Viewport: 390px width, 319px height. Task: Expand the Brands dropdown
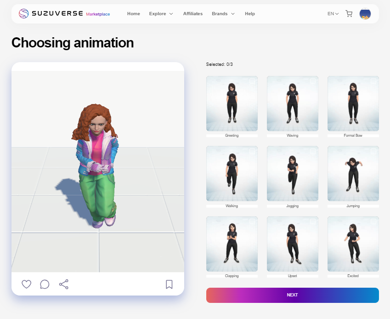point(223,13)
